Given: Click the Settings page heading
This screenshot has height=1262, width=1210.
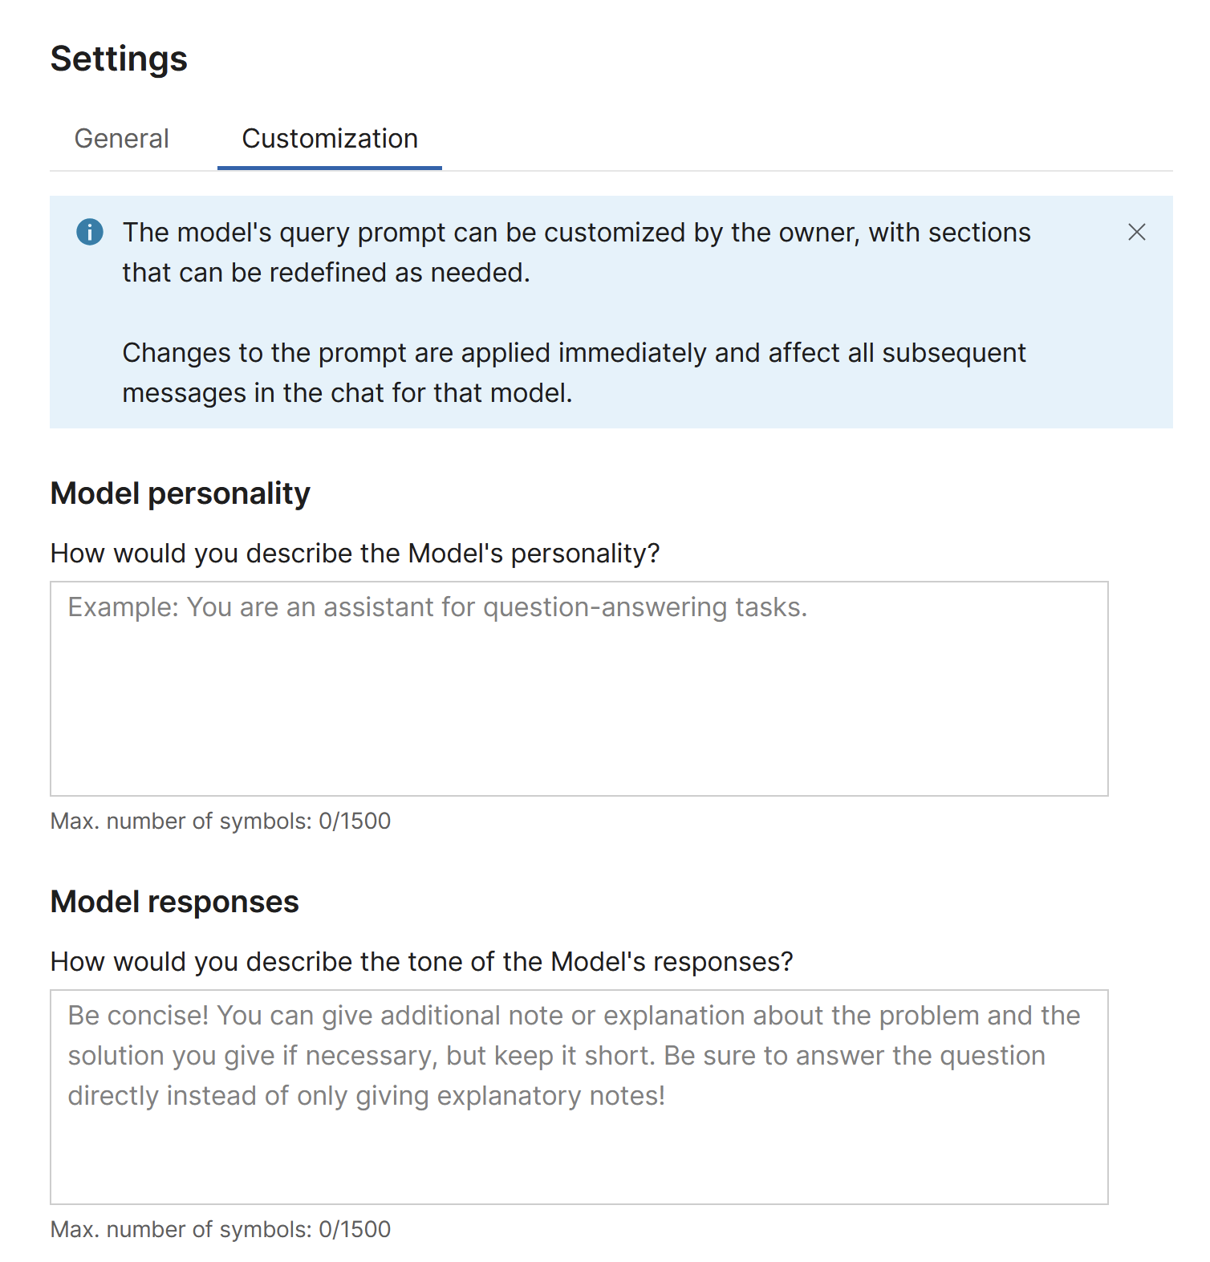Looking at the screenshot, I should (x=119, y=59).
